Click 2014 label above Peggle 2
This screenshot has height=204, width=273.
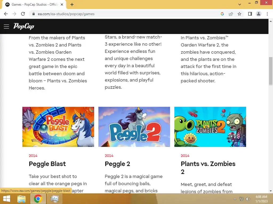coord(109,156)
